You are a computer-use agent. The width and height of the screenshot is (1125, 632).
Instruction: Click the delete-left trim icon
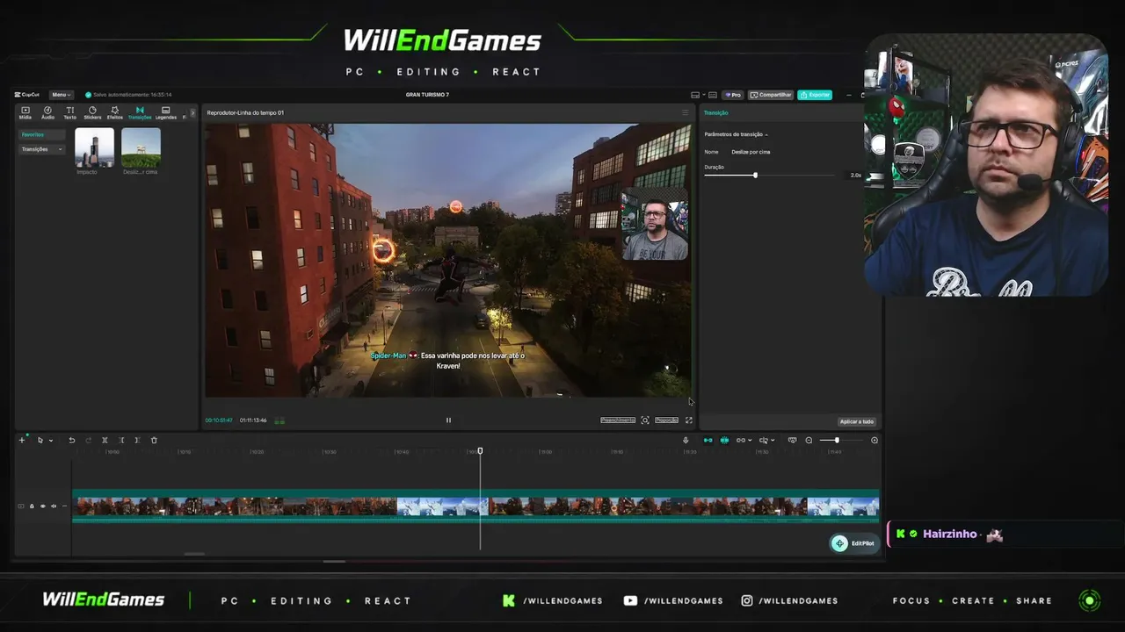(x=121, y=440)
